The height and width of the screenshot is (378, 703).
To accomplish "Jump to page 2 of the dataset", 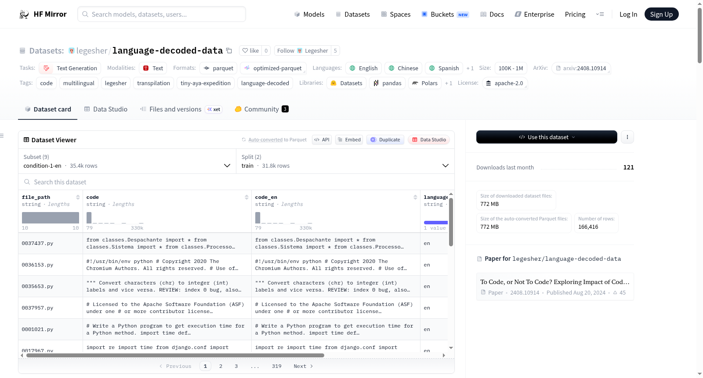I will click(221, 366).
